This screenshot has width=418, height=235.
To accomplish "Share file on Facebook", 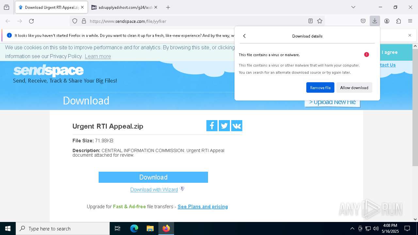I will pos(212,126).
